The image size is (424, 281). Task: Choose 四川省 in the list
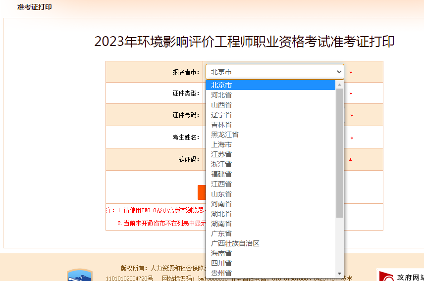[270, 263]
